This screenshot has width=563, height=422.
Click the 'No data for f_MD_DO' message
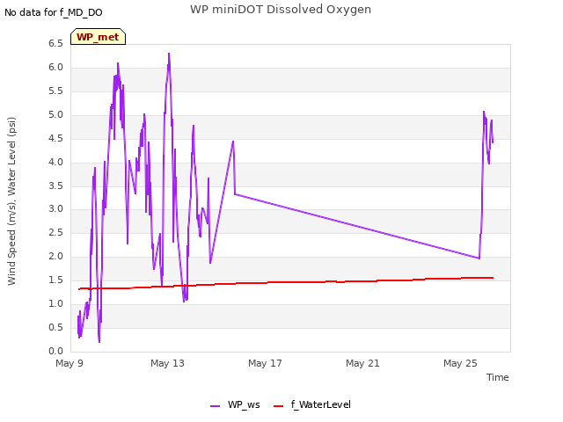click(x=54, y=12)
